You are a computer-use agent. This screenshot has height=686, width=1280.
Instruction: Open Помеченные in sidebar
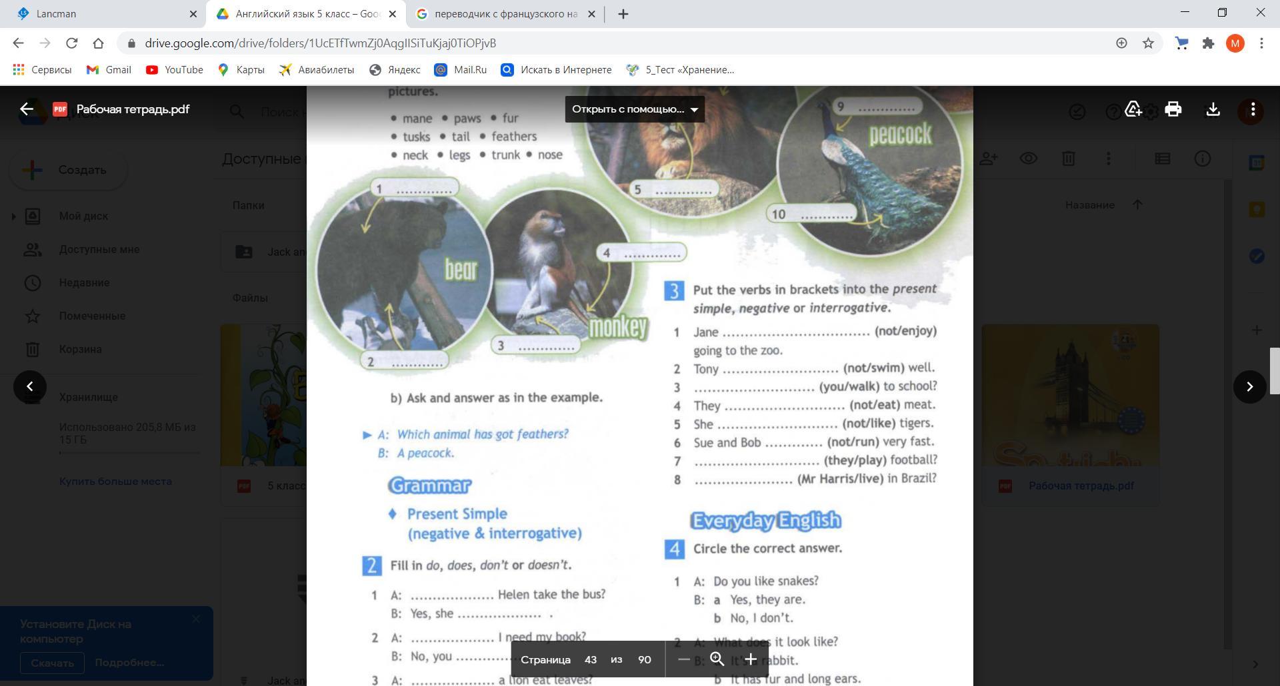pos(92,316)
